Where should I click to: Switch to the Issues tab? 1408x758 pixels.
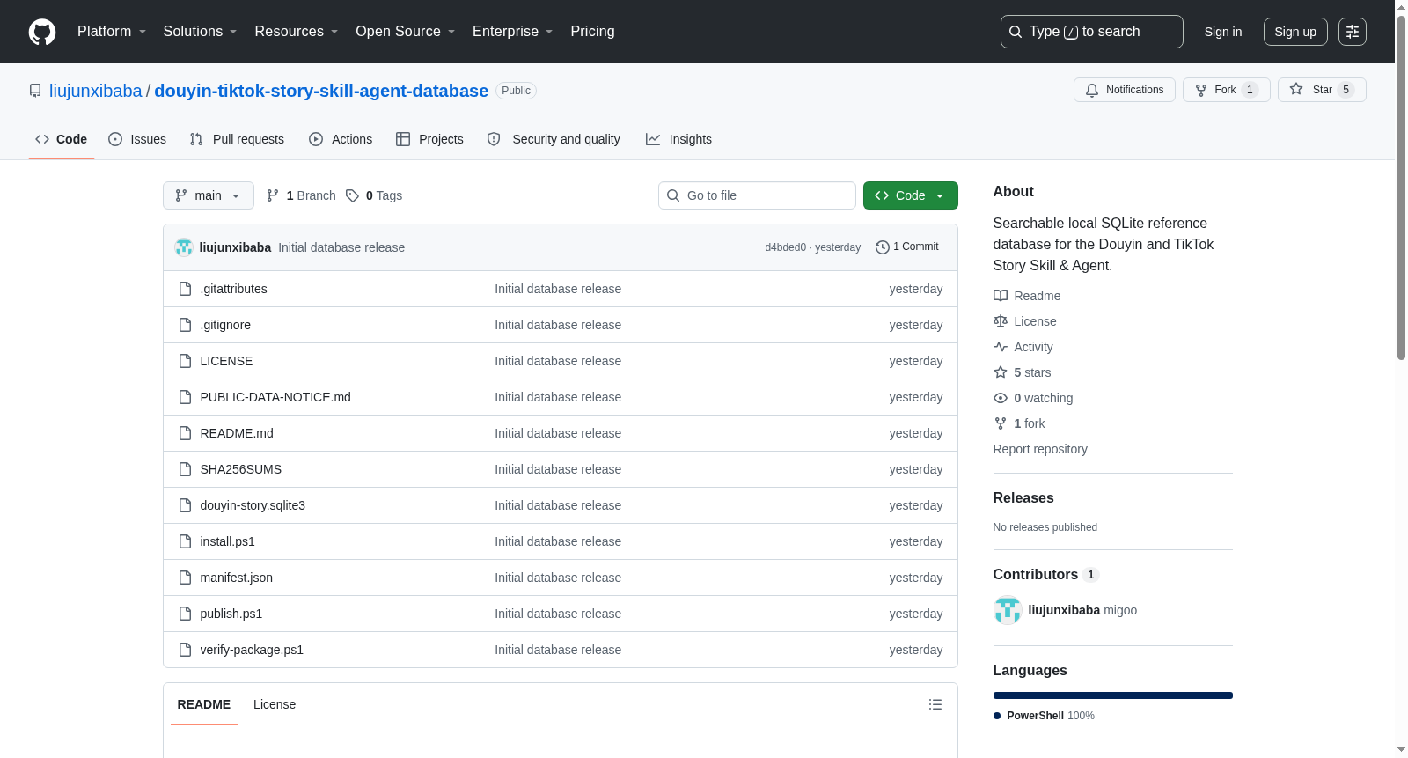pos(137,139)
